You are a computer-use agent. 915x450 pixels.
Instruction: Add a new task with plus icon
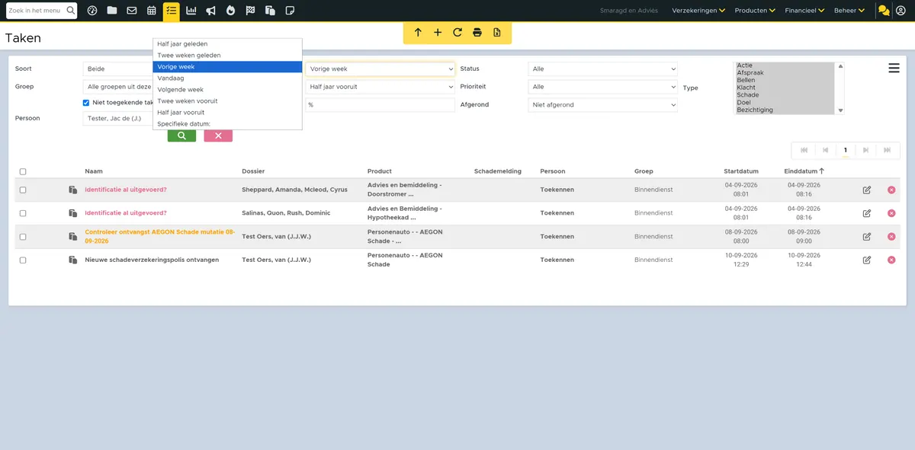438,33
